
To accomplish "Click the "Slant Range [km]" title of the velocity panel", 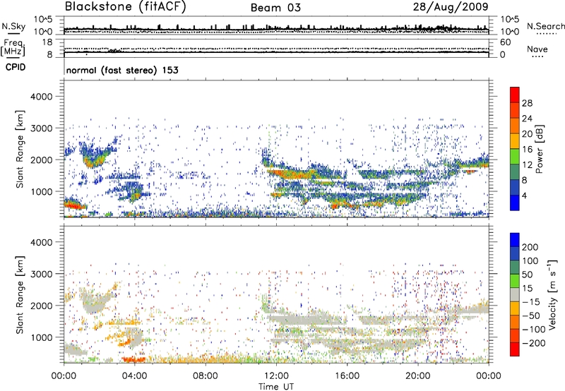I will tap(20, 295).
